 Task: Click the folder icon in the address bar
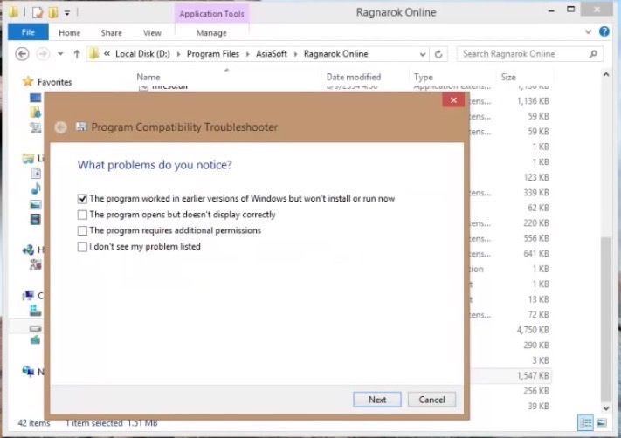93,53
